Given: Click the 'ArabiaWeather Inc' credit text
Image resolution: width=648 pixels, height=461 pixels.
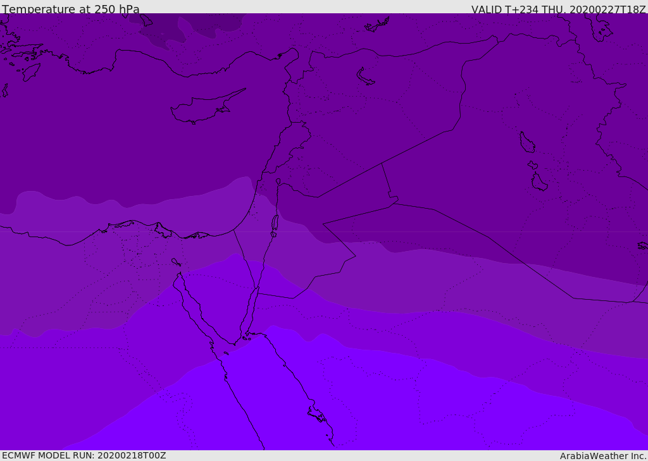Looking at the screenshot, I should coord(602,456).
